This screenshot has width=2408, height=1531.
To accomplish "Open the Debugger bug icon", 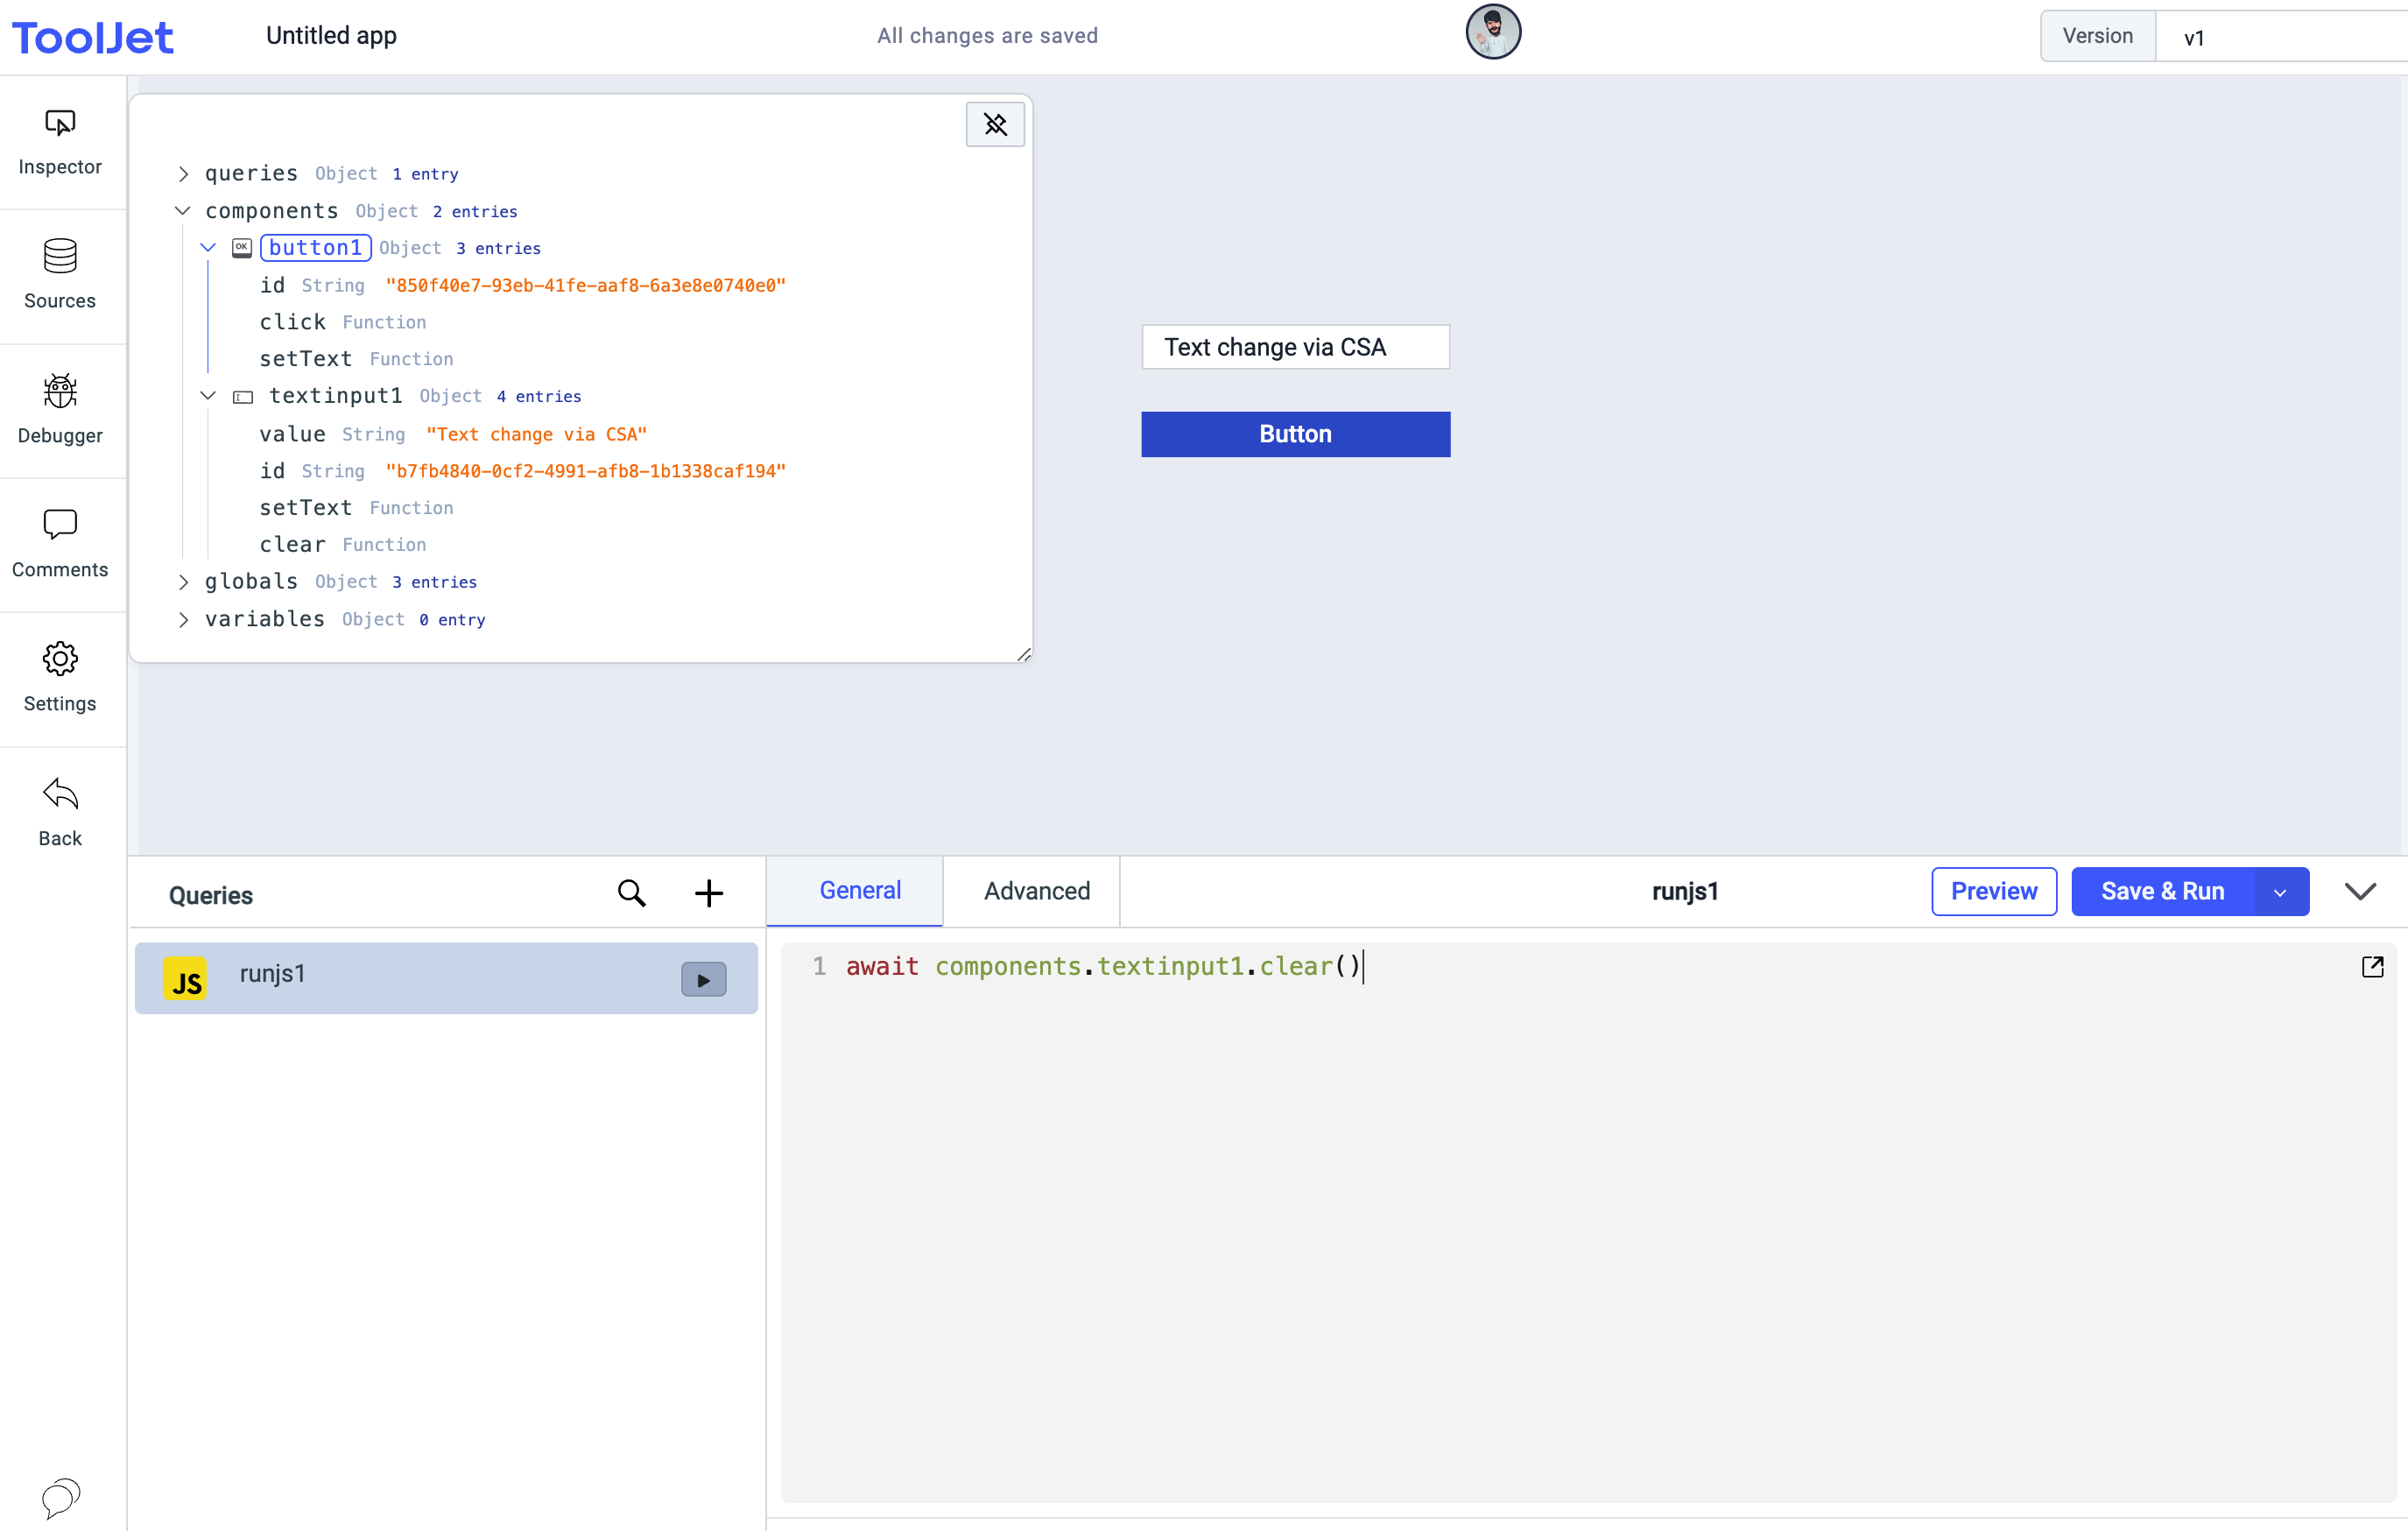I will pyautogui.click(x=60, y=392).
